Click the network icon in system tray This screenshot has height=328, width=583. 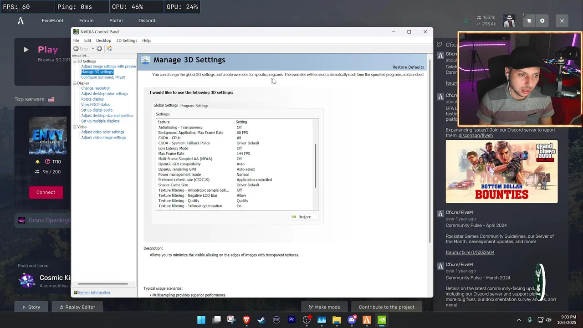(540, 320)
